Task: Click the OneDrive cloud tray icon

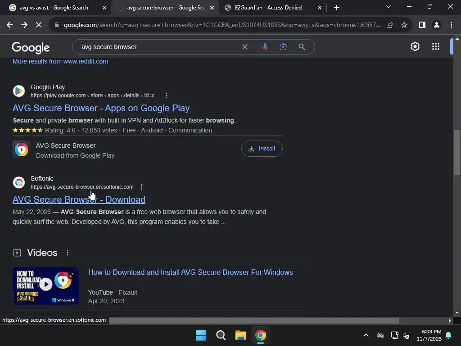Action: click(x=380, y=335)
